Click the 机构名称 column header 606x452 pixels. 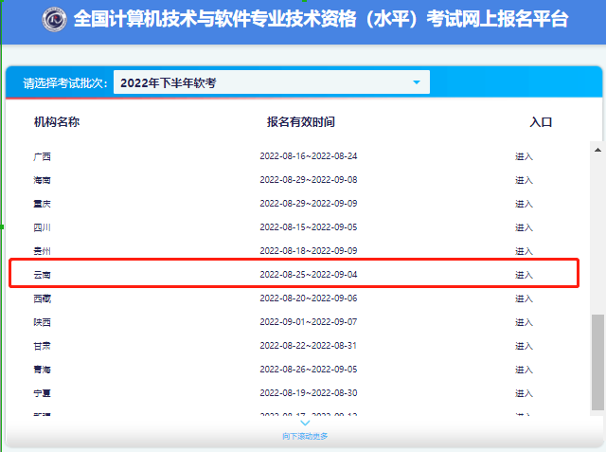pyautogui.click(x=56, y=122)
